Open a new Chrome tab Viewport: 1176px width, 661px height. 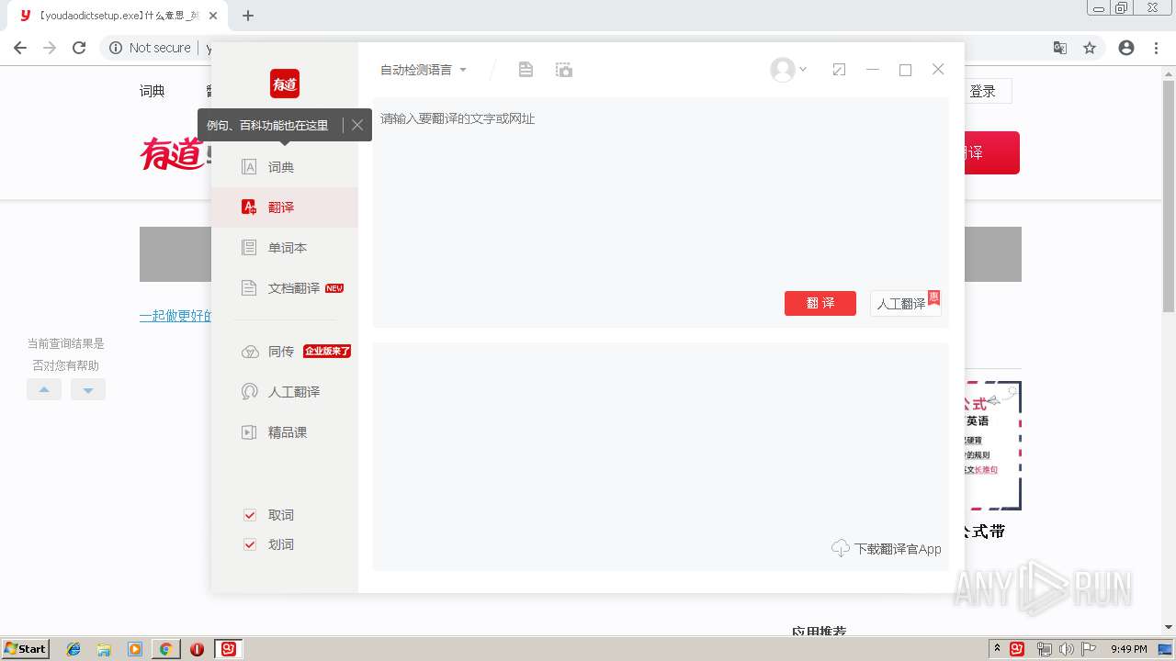248,16
